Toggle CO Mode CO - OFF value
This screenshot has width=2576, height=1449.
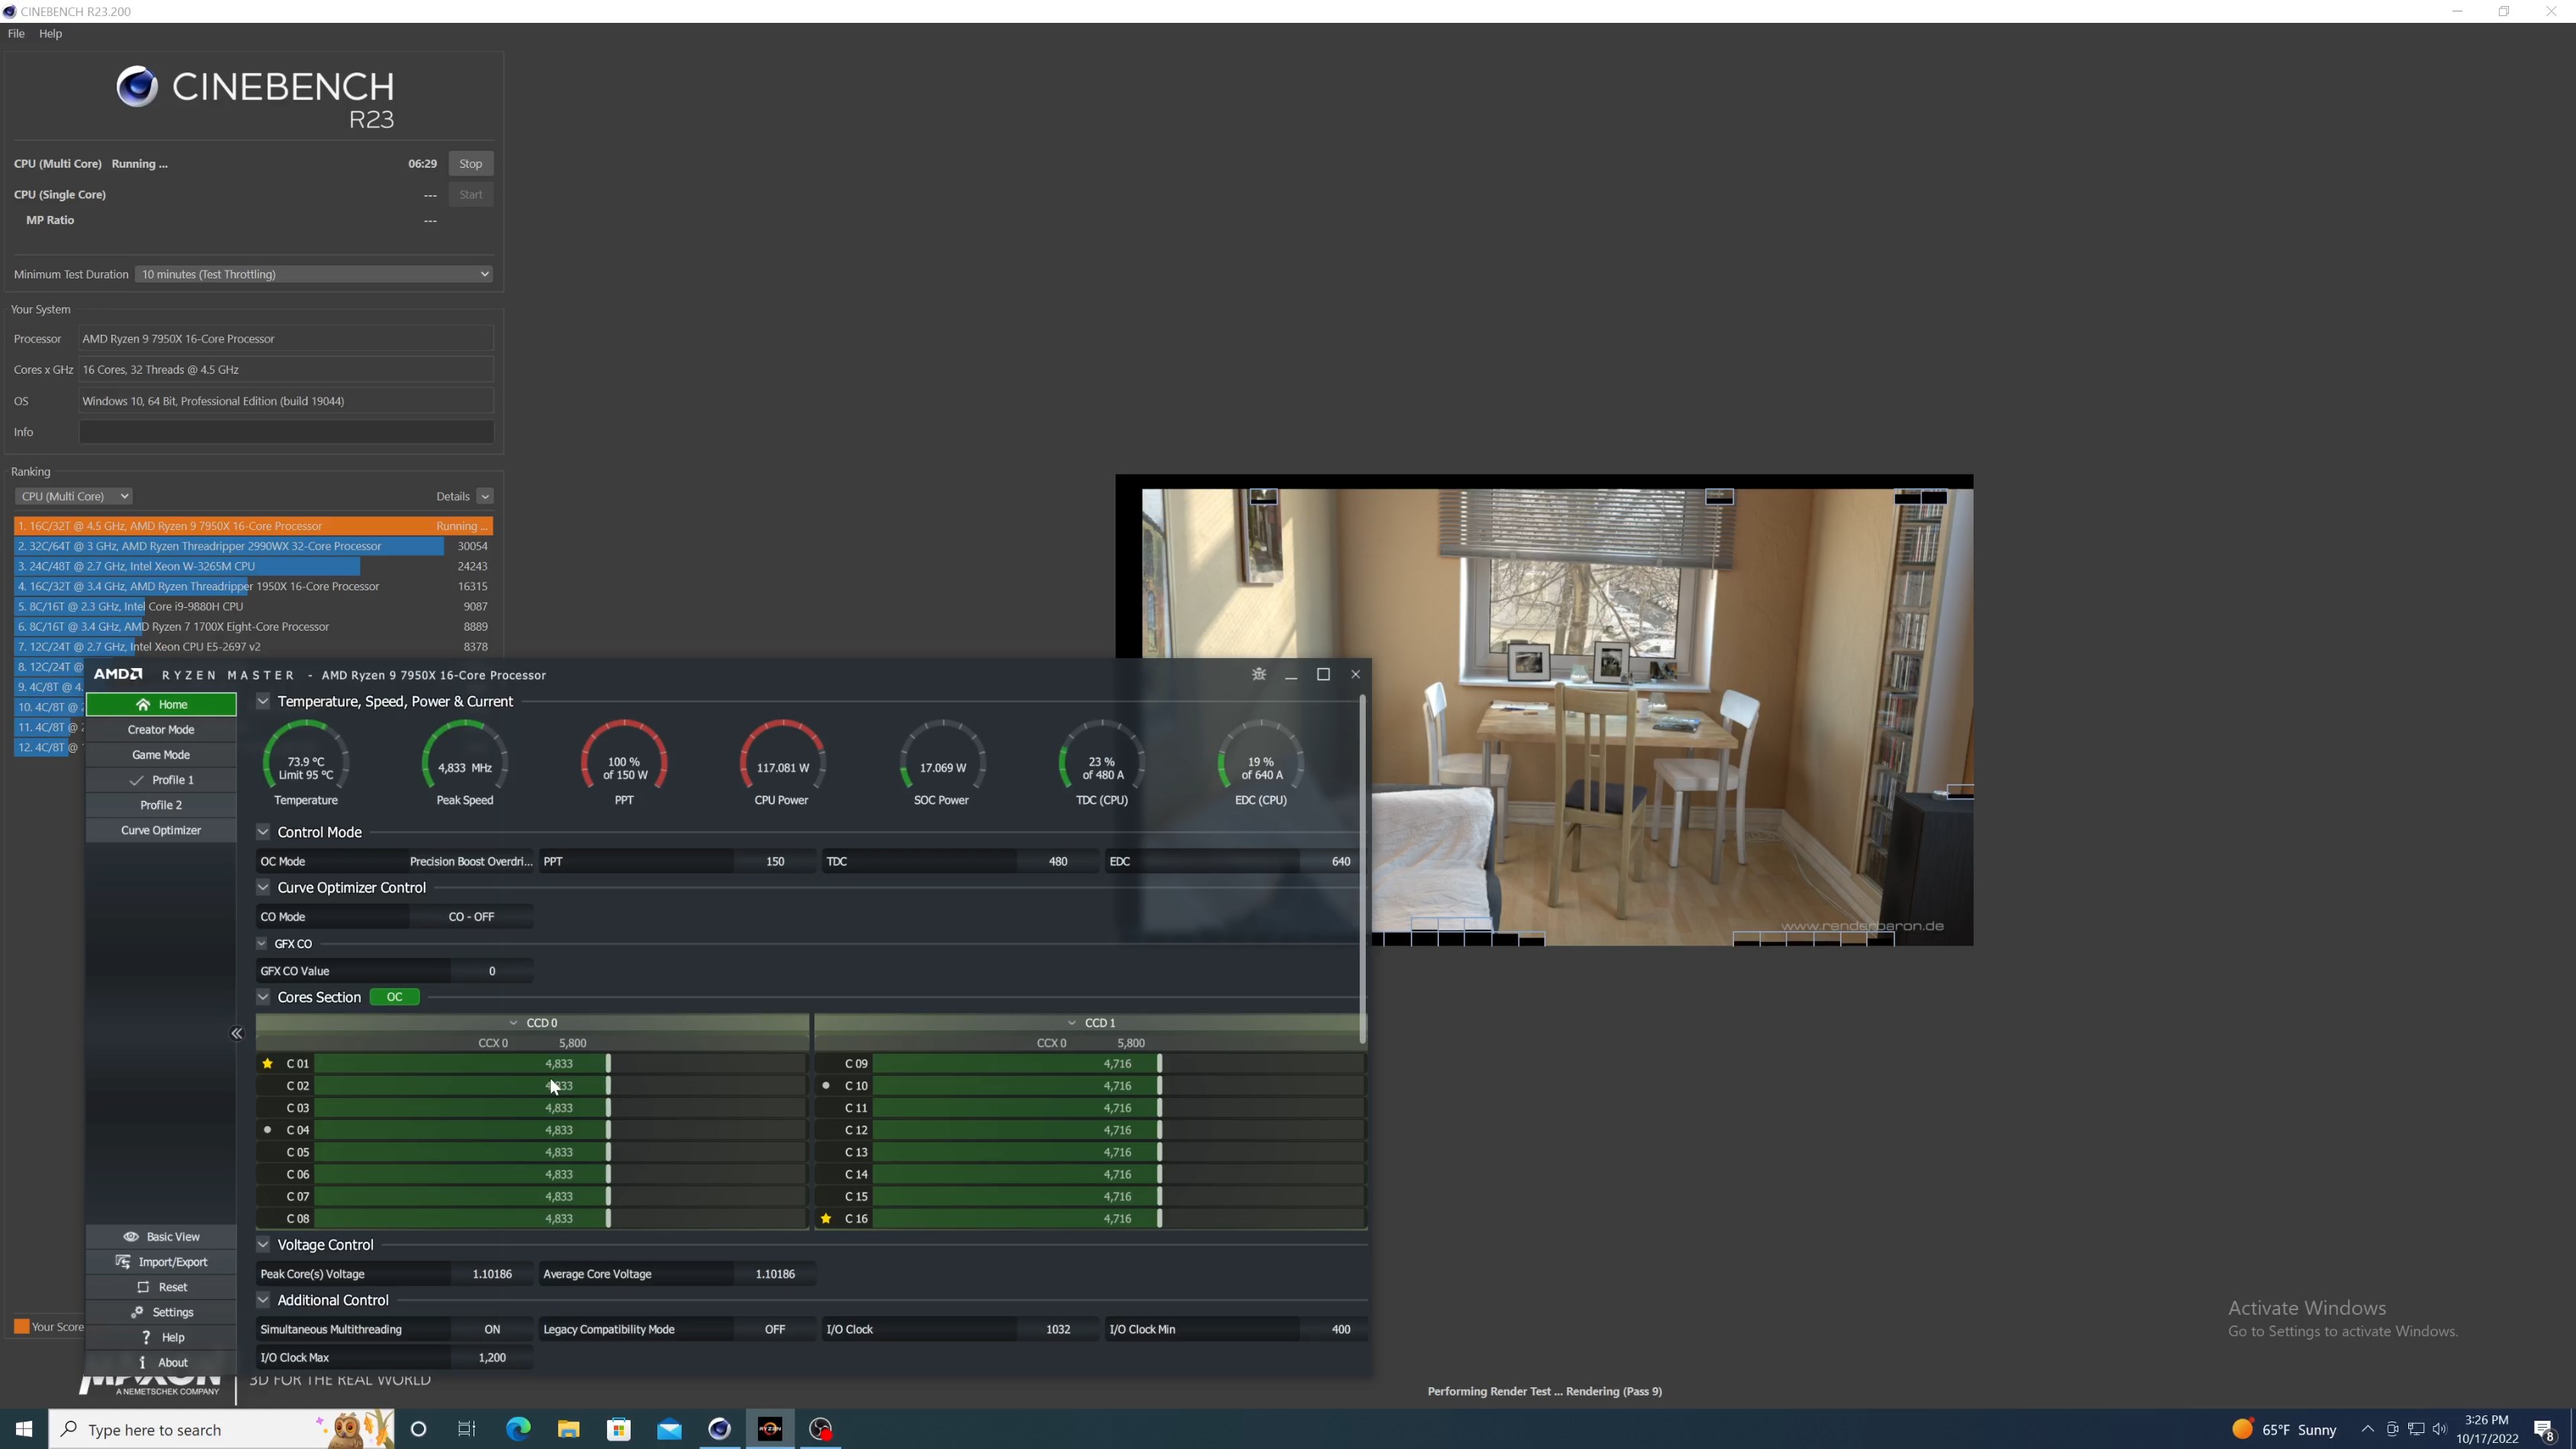(471, 917)
